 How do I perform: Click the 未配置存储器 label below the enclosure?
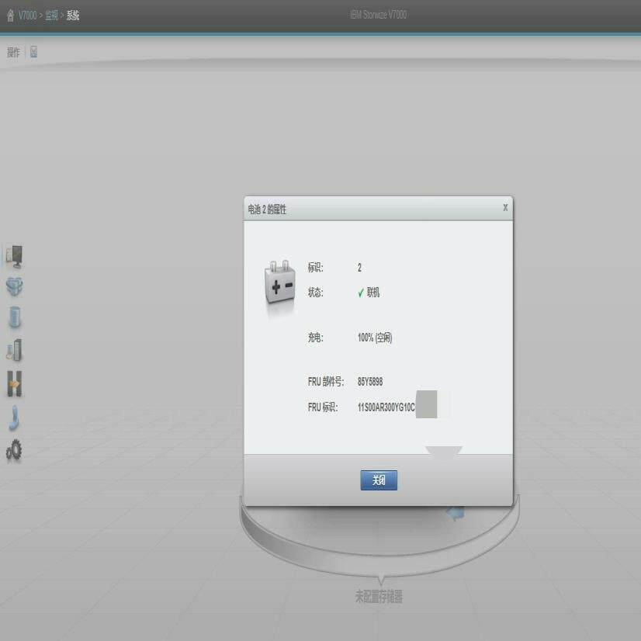(378, 596)
